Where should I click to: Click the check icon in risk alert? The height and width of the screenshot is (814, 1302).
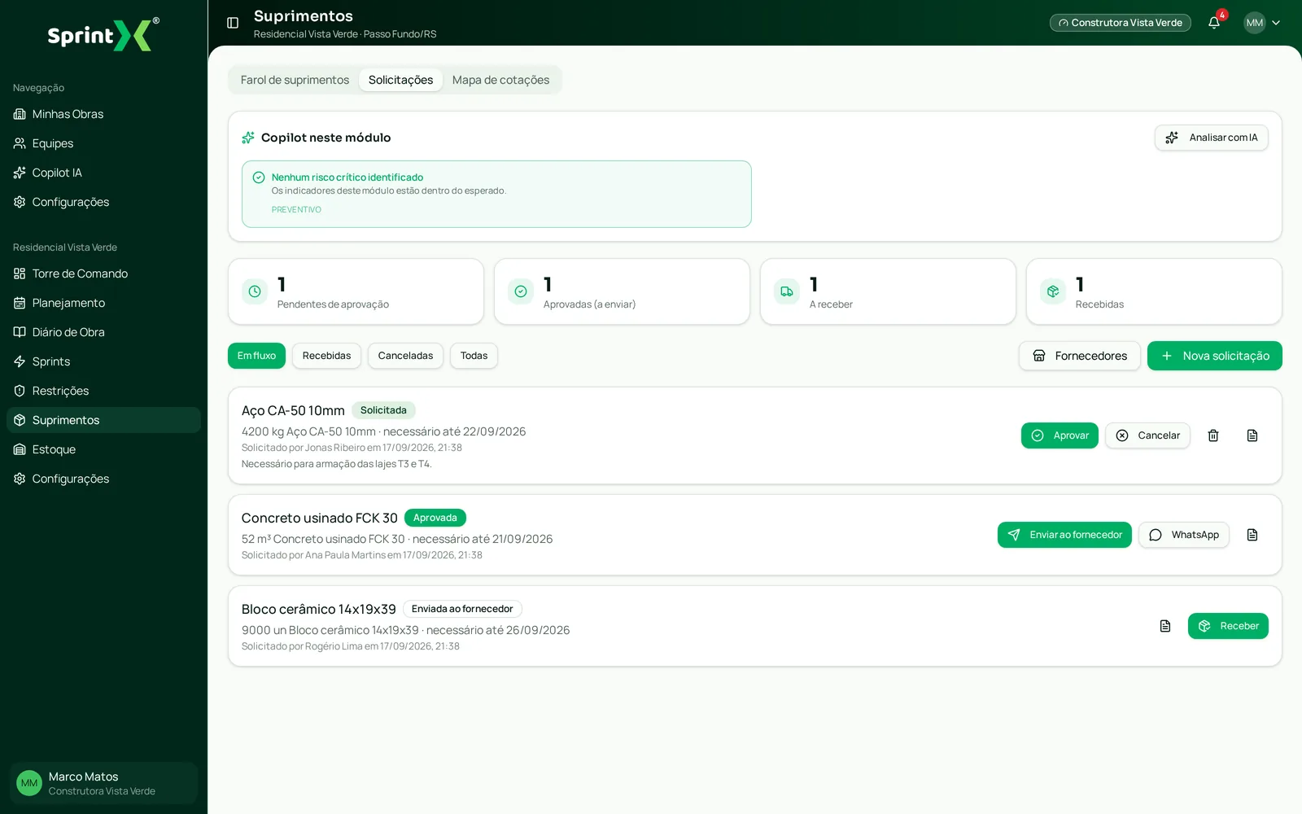pyautogui.click(x=259, y=177)
